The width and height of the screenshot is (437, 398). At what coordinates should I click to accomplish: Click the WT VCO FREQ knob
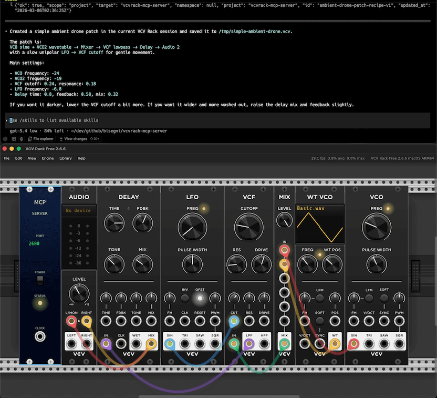point(307,264)
